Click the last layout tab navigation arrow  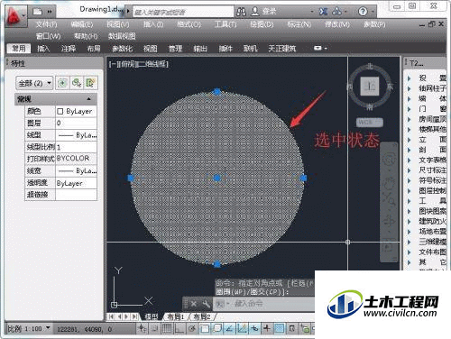[134, 316]
